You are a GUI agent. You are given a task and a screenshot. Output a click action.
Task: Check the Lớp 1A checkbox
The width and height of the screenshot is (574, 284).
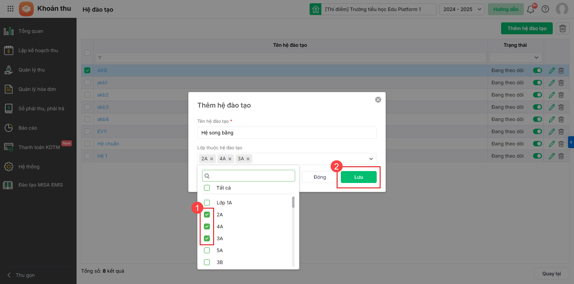[207, 203]
